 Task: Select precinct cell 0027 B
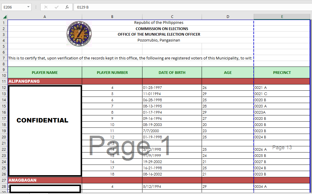282,162
